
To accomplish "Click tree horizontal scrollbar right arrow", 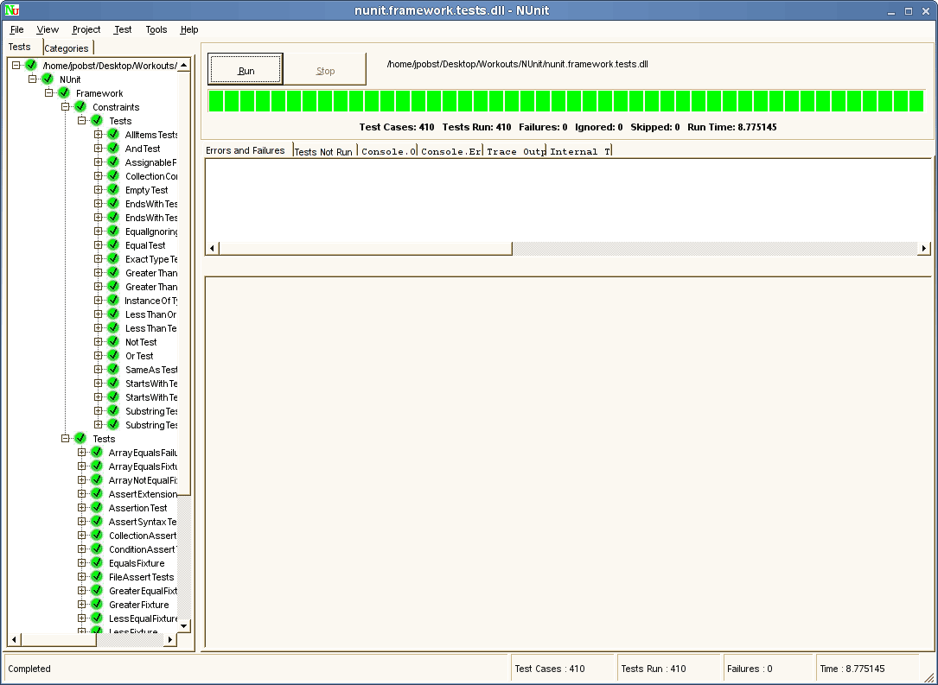I will (x=170, y=639).
